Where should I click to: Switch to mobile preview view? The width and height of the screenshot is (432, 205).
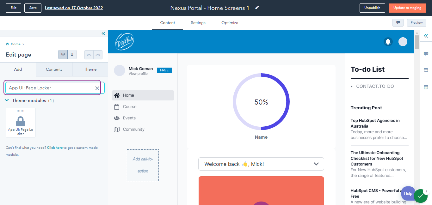click(72, 55)
